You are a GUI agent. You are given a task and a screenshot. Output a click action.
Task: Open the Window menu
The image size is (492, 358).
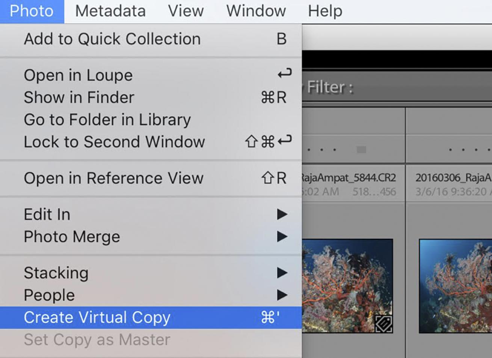(x=256, y=11)
